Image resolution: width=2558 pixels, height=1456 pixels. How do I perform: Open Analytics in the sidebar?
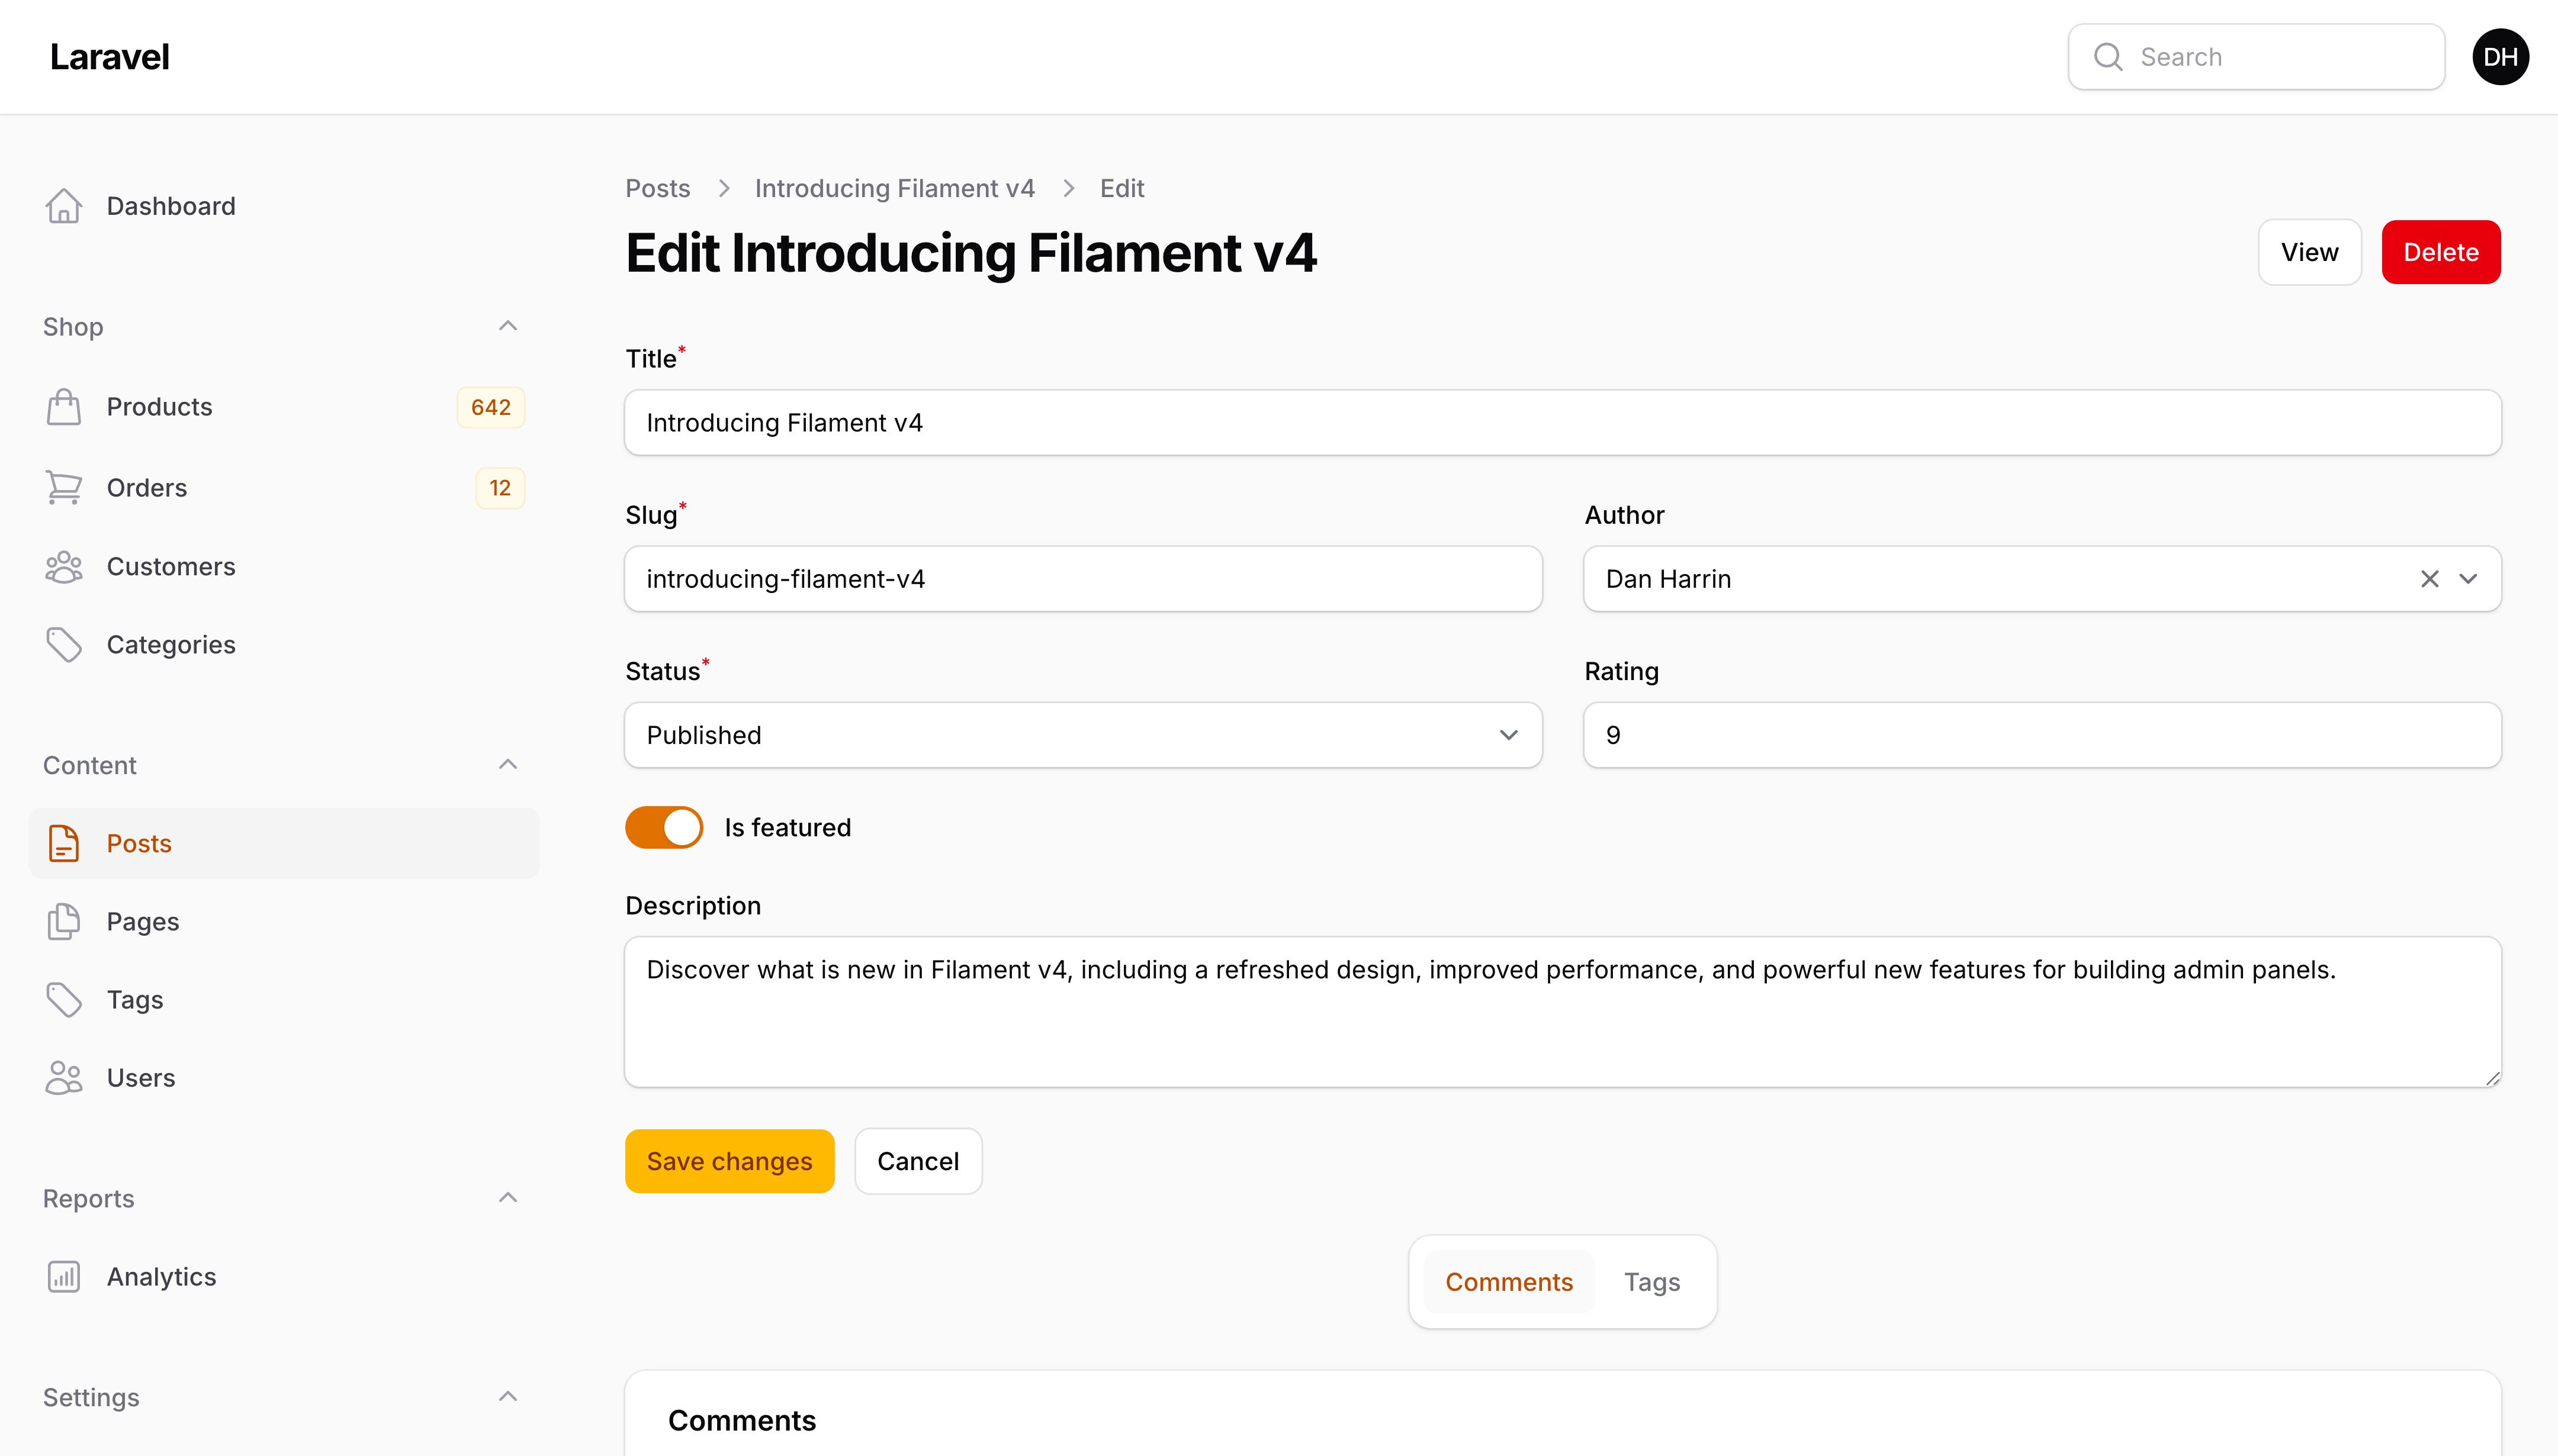click(284, 1277)
